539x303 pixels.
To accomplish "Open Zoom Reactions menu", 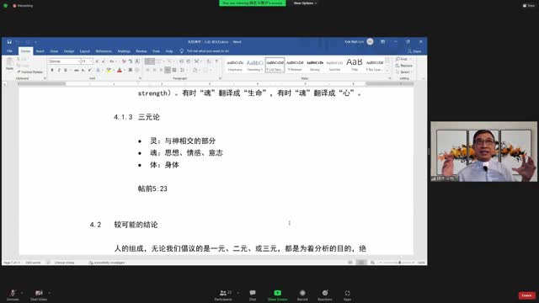I will pyautogui.click(x=325, y=295).
